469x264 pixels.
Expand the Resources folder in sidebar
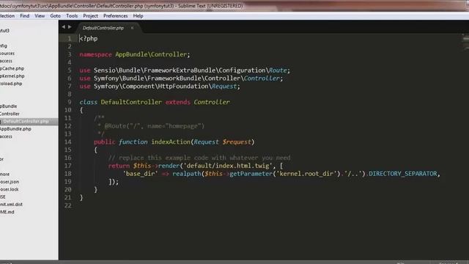click(x=7, y=54)
